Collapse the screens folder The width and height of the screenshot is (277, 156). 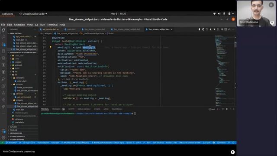tap(19, 84)
